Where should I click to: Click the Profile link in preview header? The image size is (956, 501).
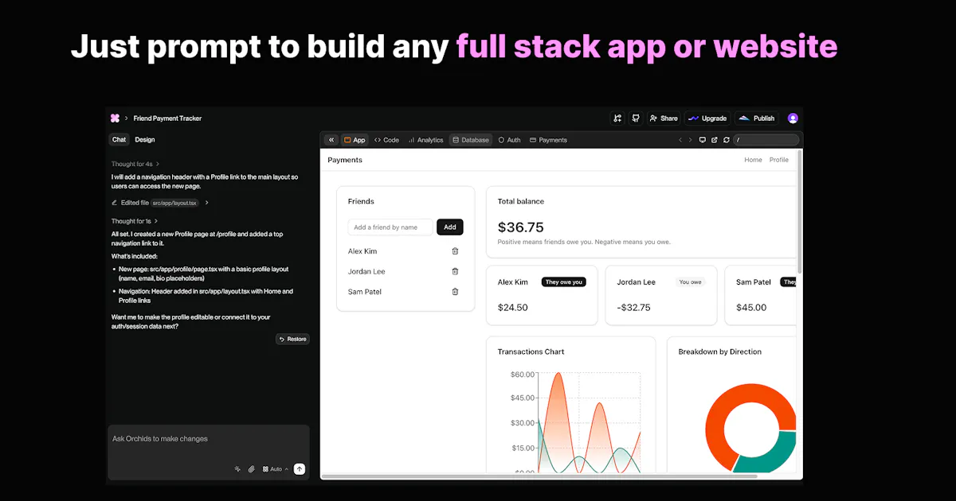coord(779,160)
